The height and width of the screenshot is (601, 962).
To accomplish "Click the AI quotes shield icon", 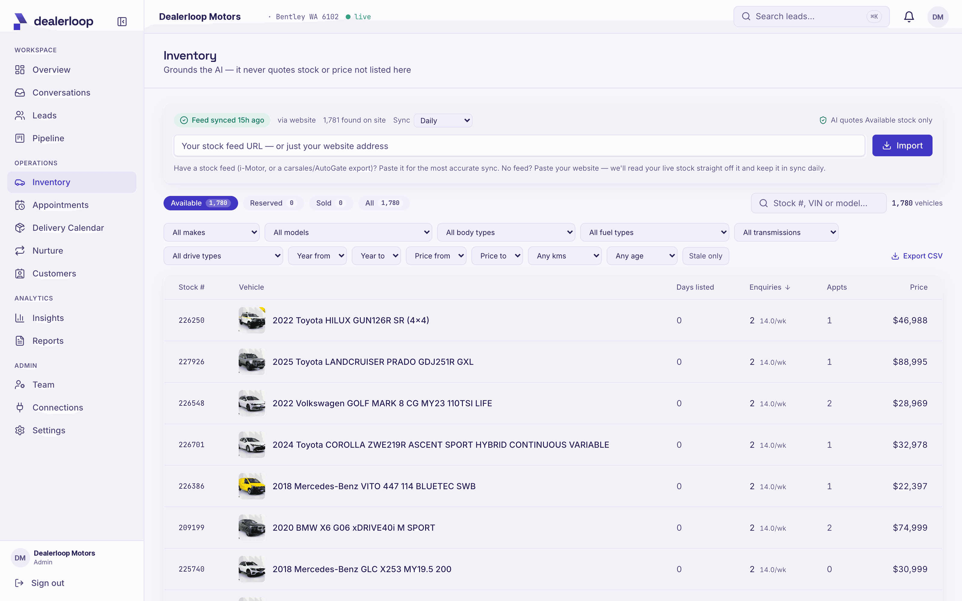I will point(823,121).
